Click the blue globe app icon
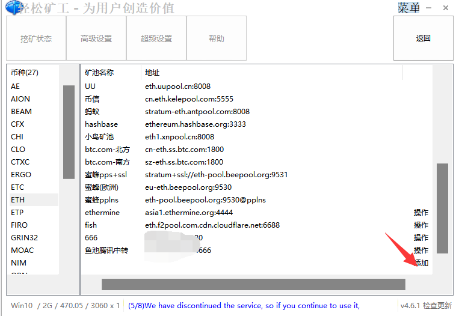This screenshot has height=316, width=456. (13, 7)
